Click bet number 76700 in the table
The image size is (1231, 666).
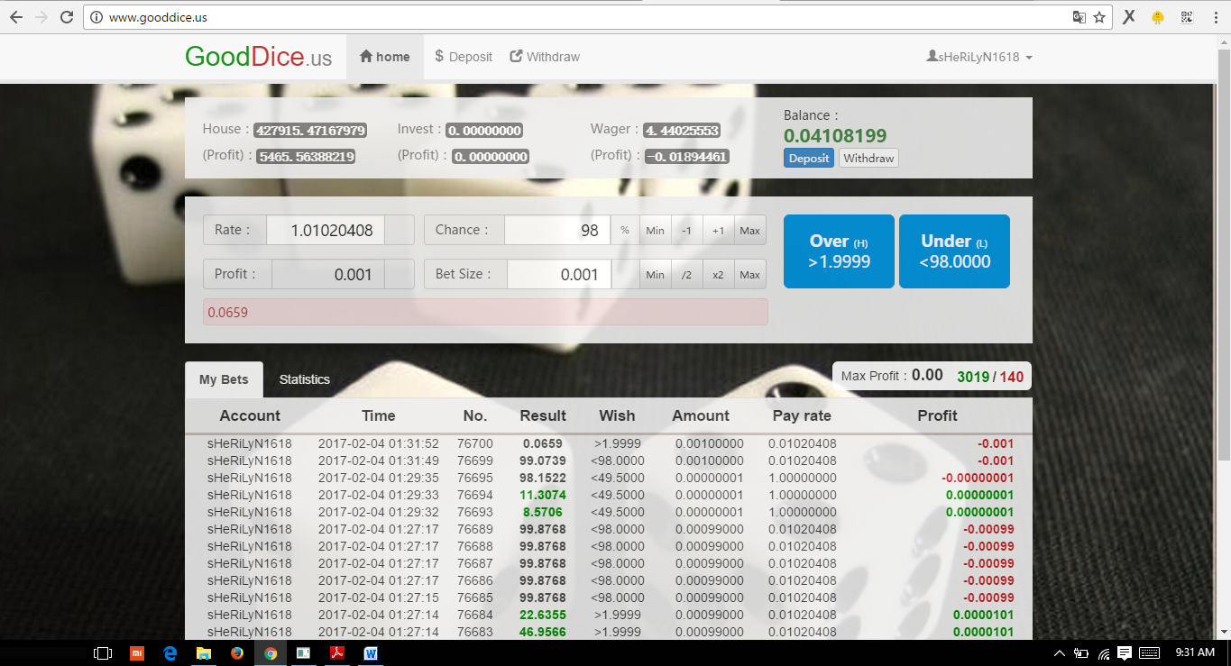[475, 443]
